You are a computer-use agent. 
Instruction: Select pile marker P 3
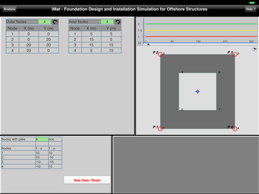point(235,54)
